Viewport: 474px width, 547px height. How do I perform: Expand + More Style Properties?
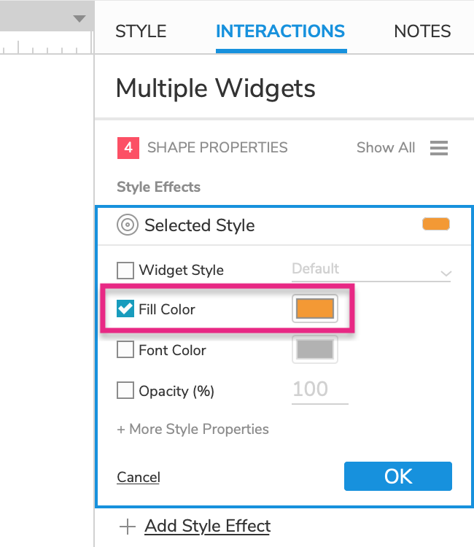[193, 429]
